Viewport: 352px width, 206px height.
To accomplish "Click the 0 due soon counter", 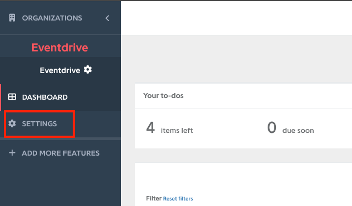I will tap(290, 128).
